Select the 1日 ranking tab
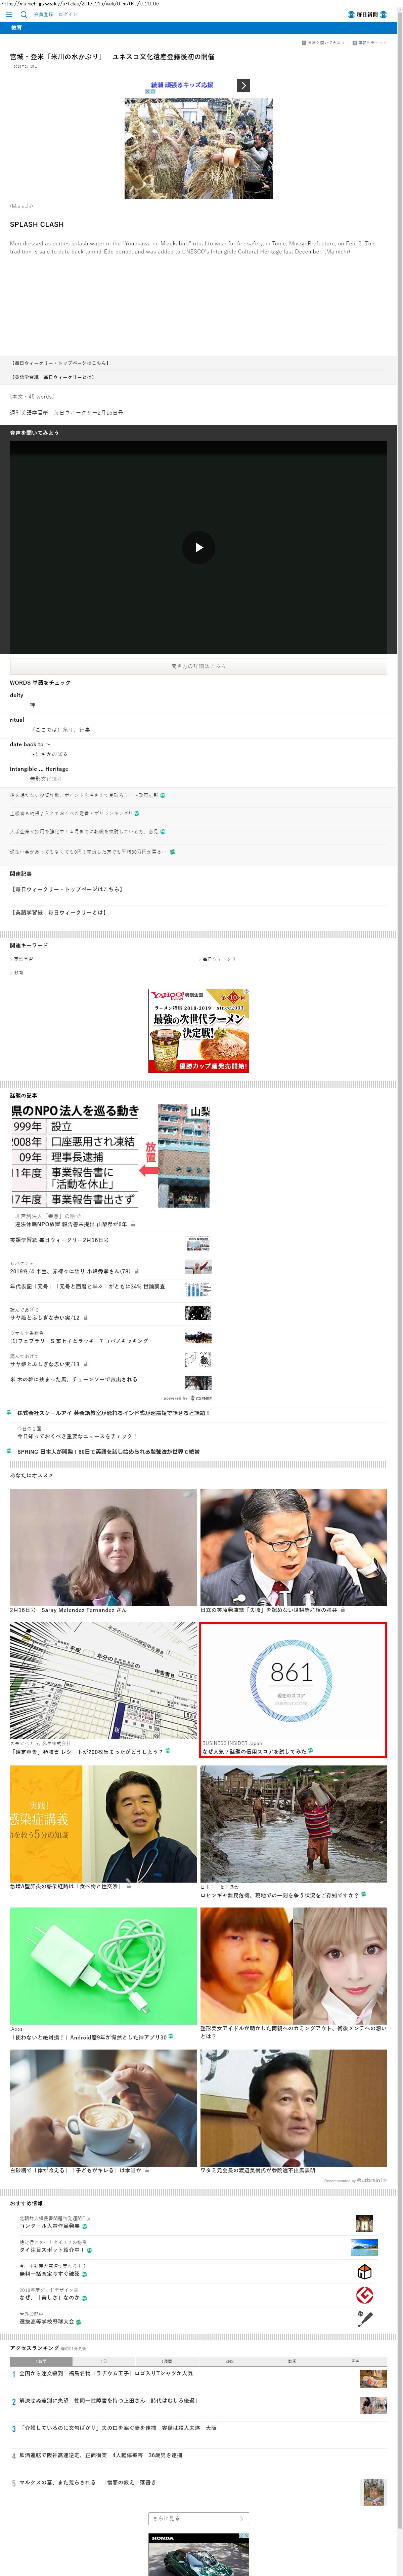Screen dimensions: 403x2576 pos(104,2361)
